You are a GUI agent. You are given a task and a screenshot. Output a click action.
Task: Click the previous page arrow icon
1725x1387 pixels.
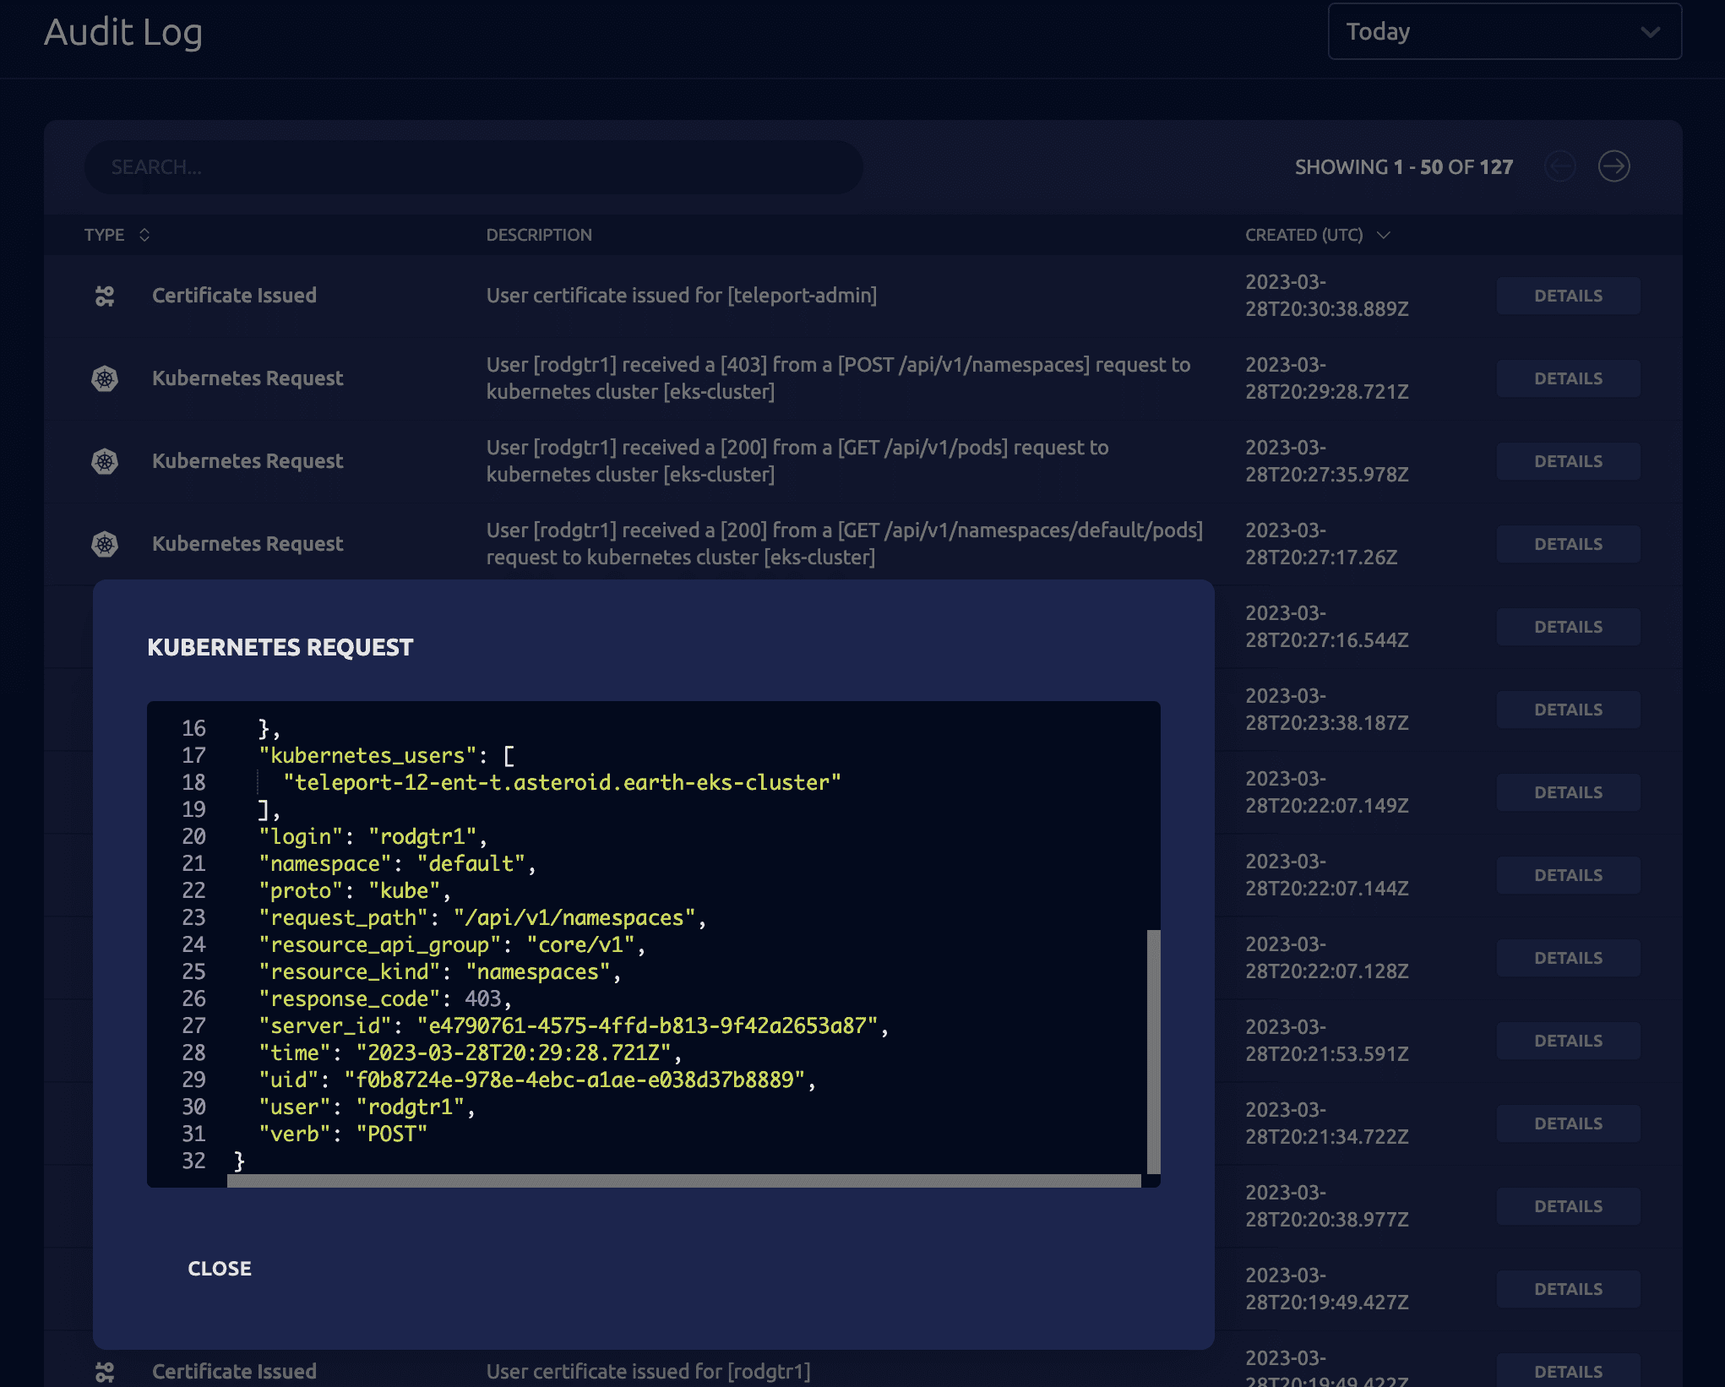pos(1559,166)
